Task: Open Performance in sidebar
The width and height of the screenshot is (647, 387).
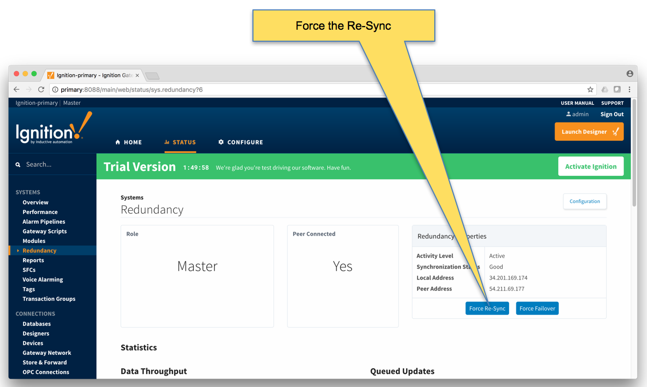Action: pos(40,212)
